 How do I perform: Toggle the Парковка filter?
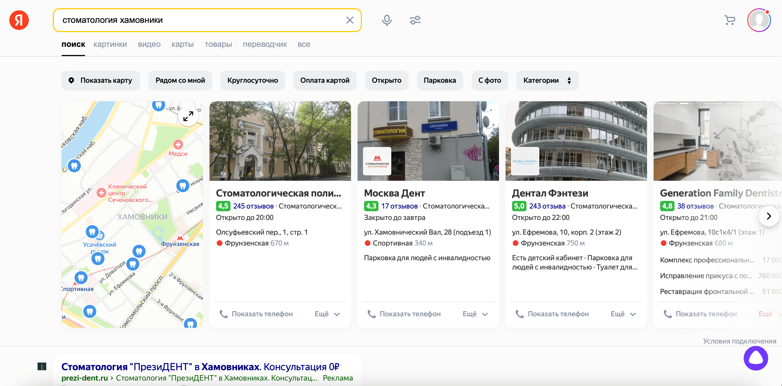coord(440,81)
